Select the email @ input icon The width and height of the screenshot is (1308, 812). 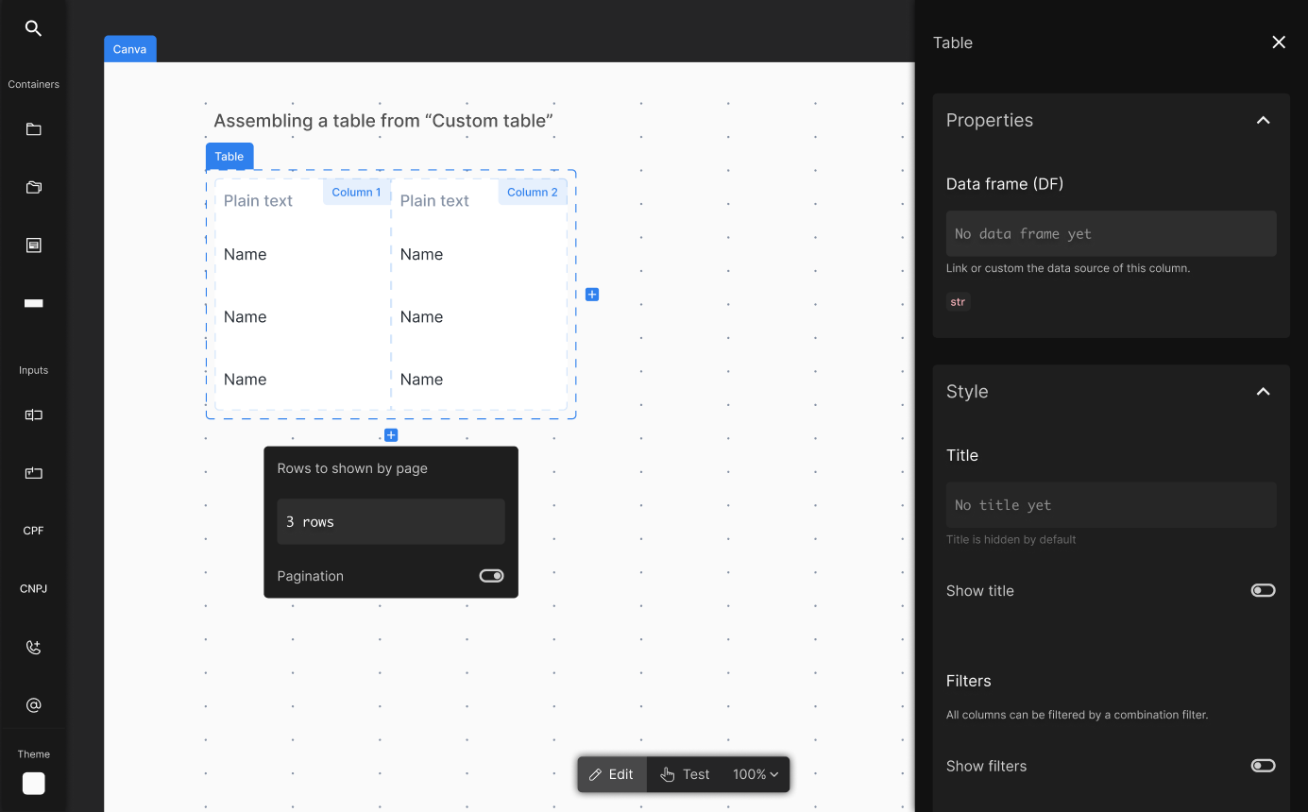[x=33, y=705]
